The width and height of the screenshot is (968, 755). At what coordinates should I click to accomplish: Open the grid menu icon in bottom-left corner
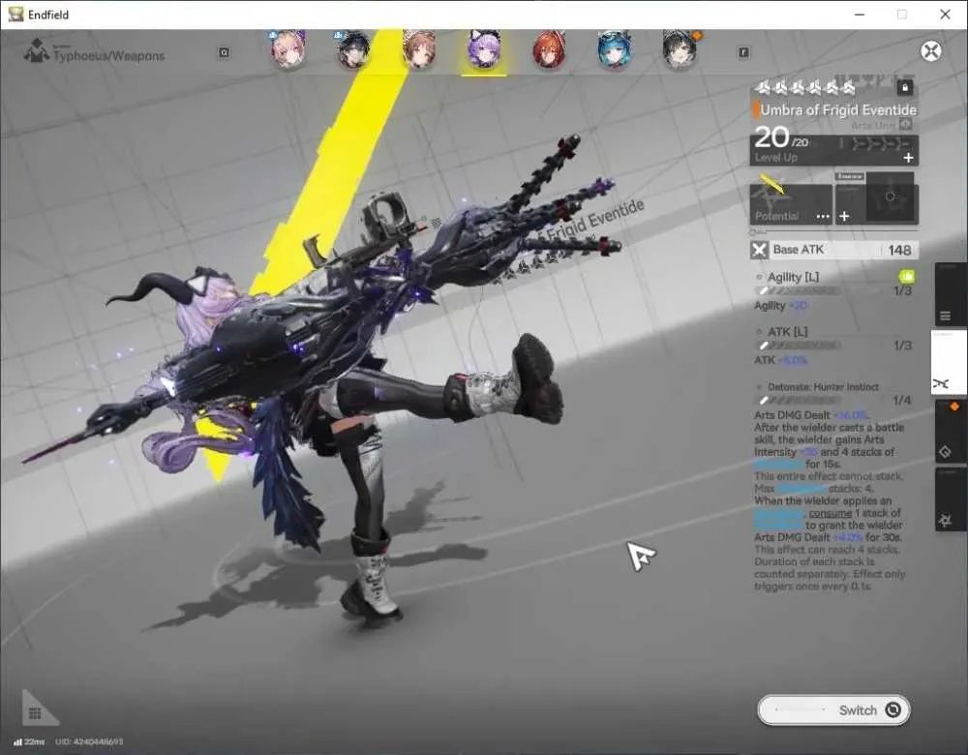click(35, 713)
